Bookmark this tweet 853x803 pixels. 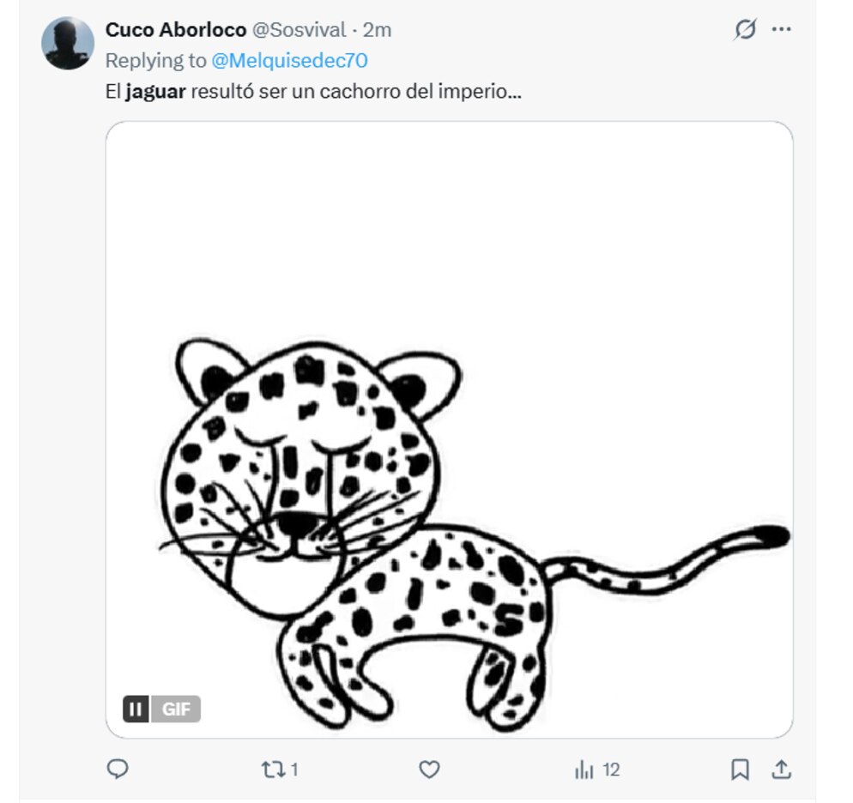740,770
